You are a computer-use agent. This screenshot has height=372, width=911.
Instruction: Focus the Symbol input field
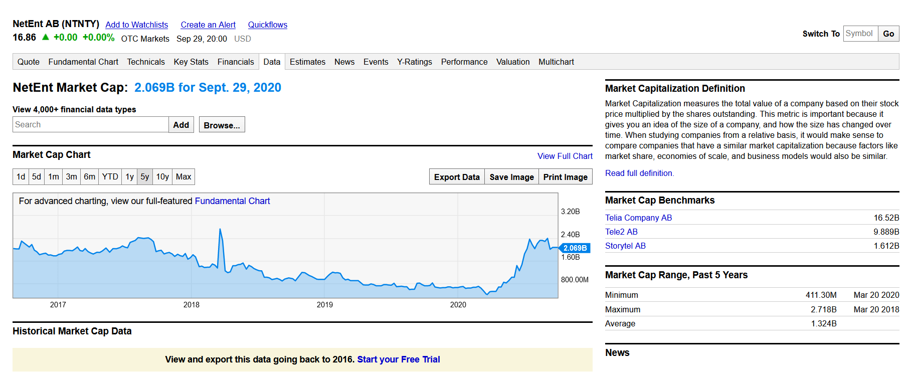point(860,34)
